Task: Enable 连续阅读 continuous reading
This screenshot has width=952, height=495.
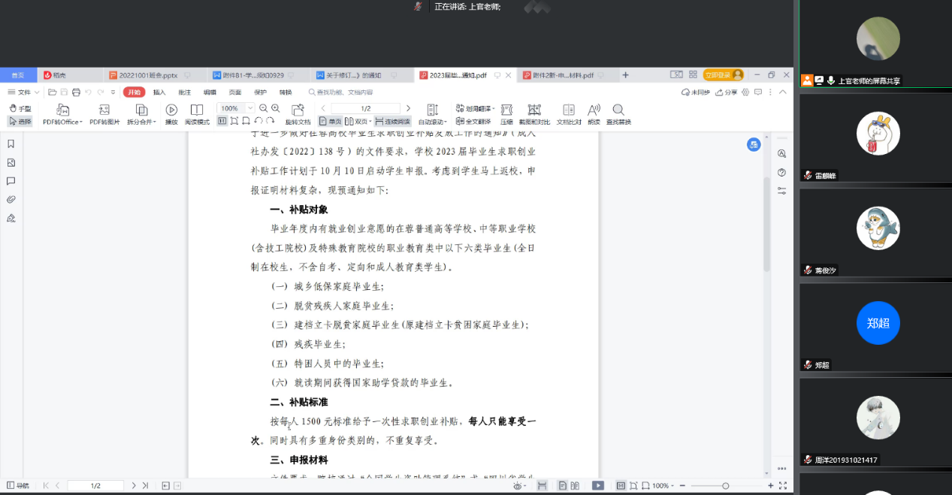Action: 393,121
